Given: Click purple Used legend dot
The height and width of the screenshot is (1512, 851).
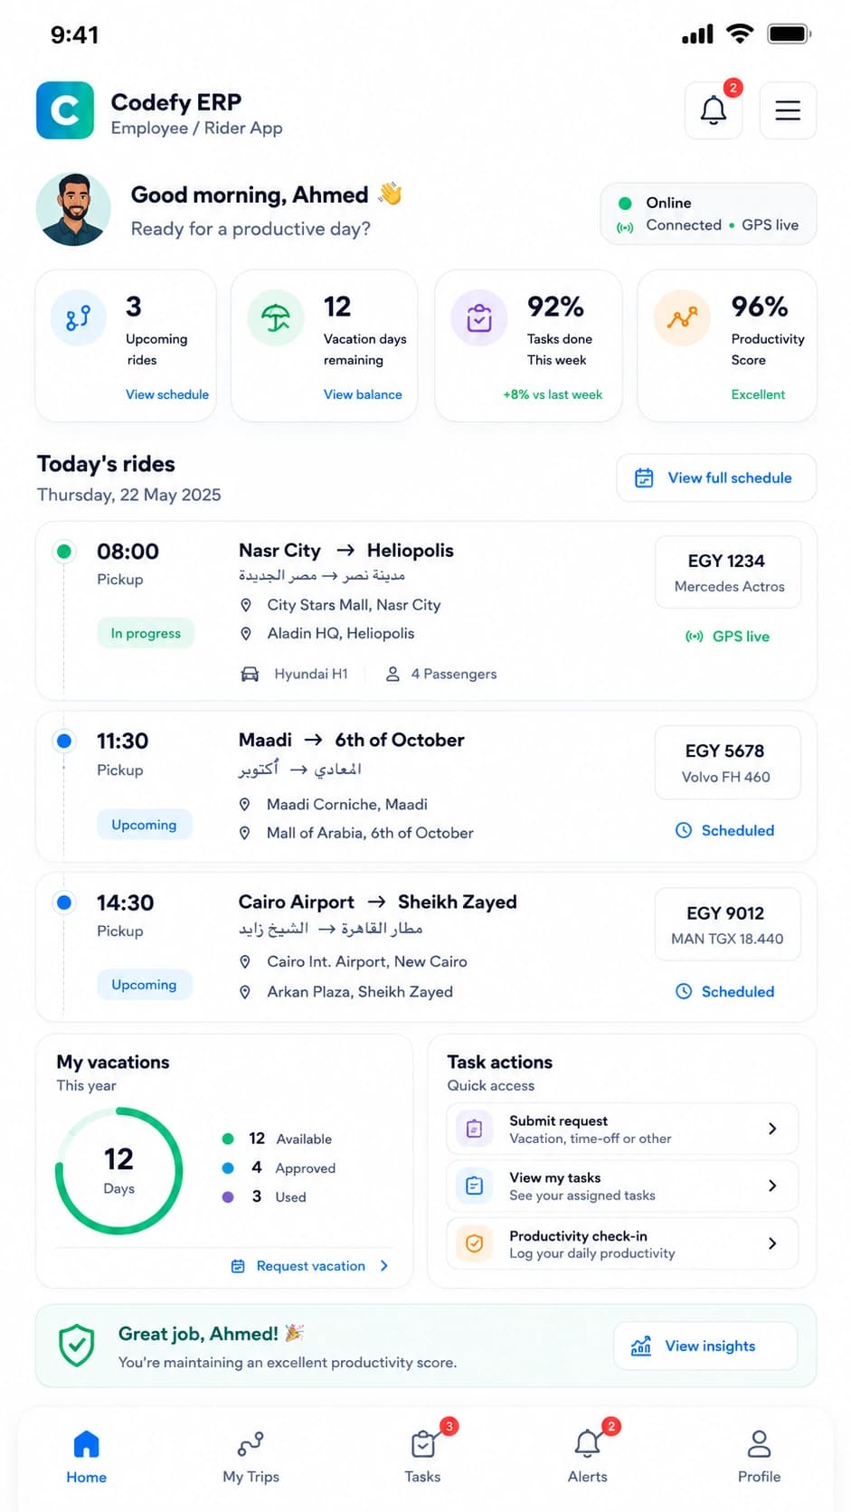Looking at the screenshot, I should pyautogui.click(x=228, y=1196).
